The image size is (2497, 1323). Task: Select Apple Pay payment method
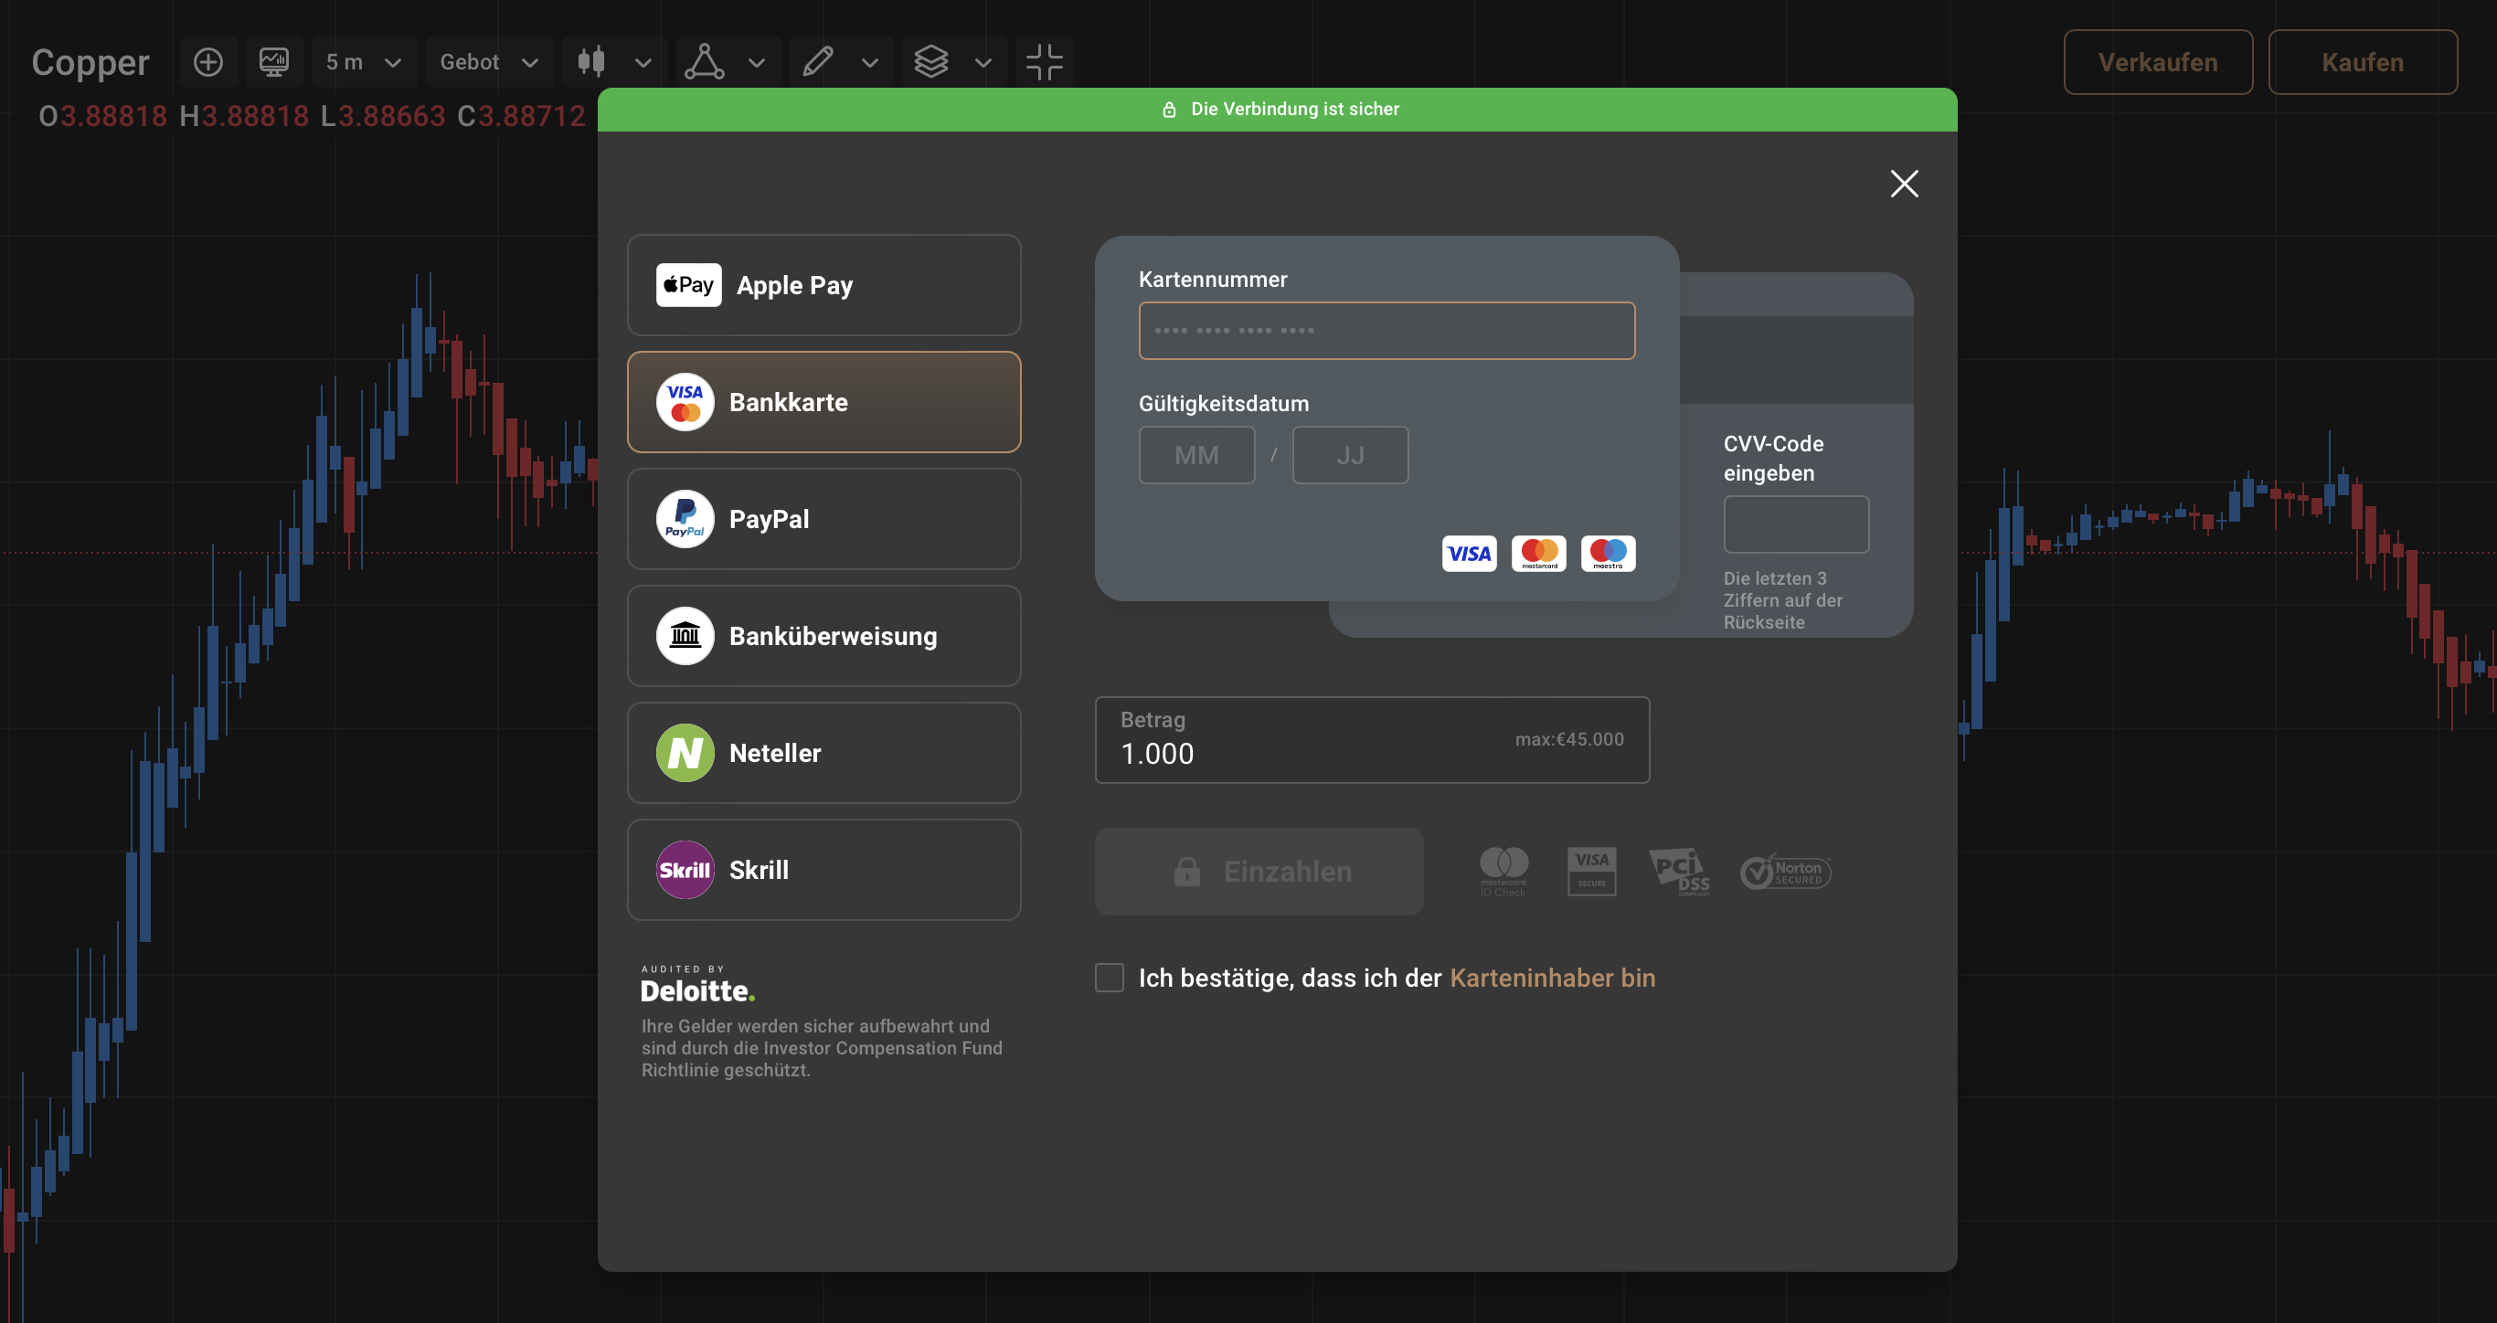pyautogui.click(x=823, y=285)
